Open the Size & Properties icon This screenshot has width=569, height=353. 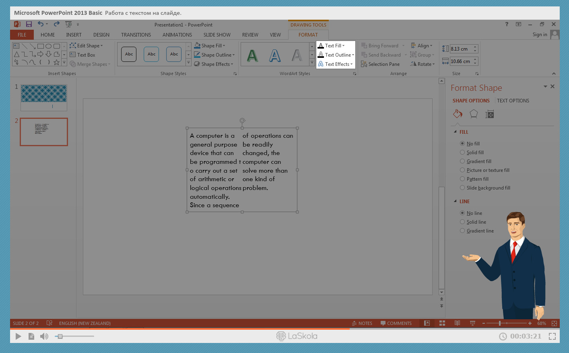click(489, 114)
